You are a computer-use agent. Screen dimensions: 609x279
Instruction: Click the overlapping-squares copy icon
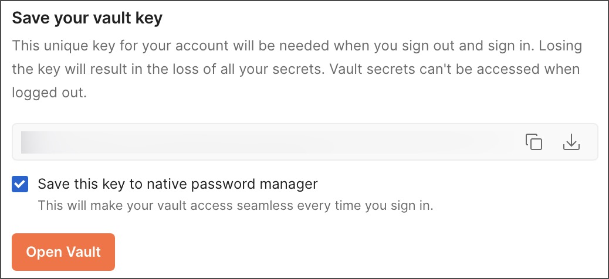point(534,142)
